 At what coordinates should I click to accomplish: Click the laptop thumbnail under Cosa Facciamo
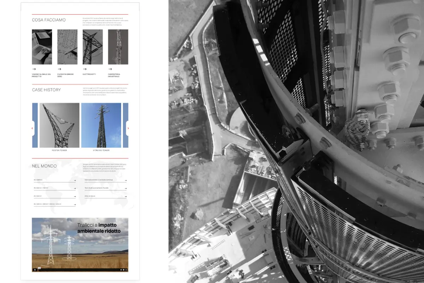(x=42, y=47)
